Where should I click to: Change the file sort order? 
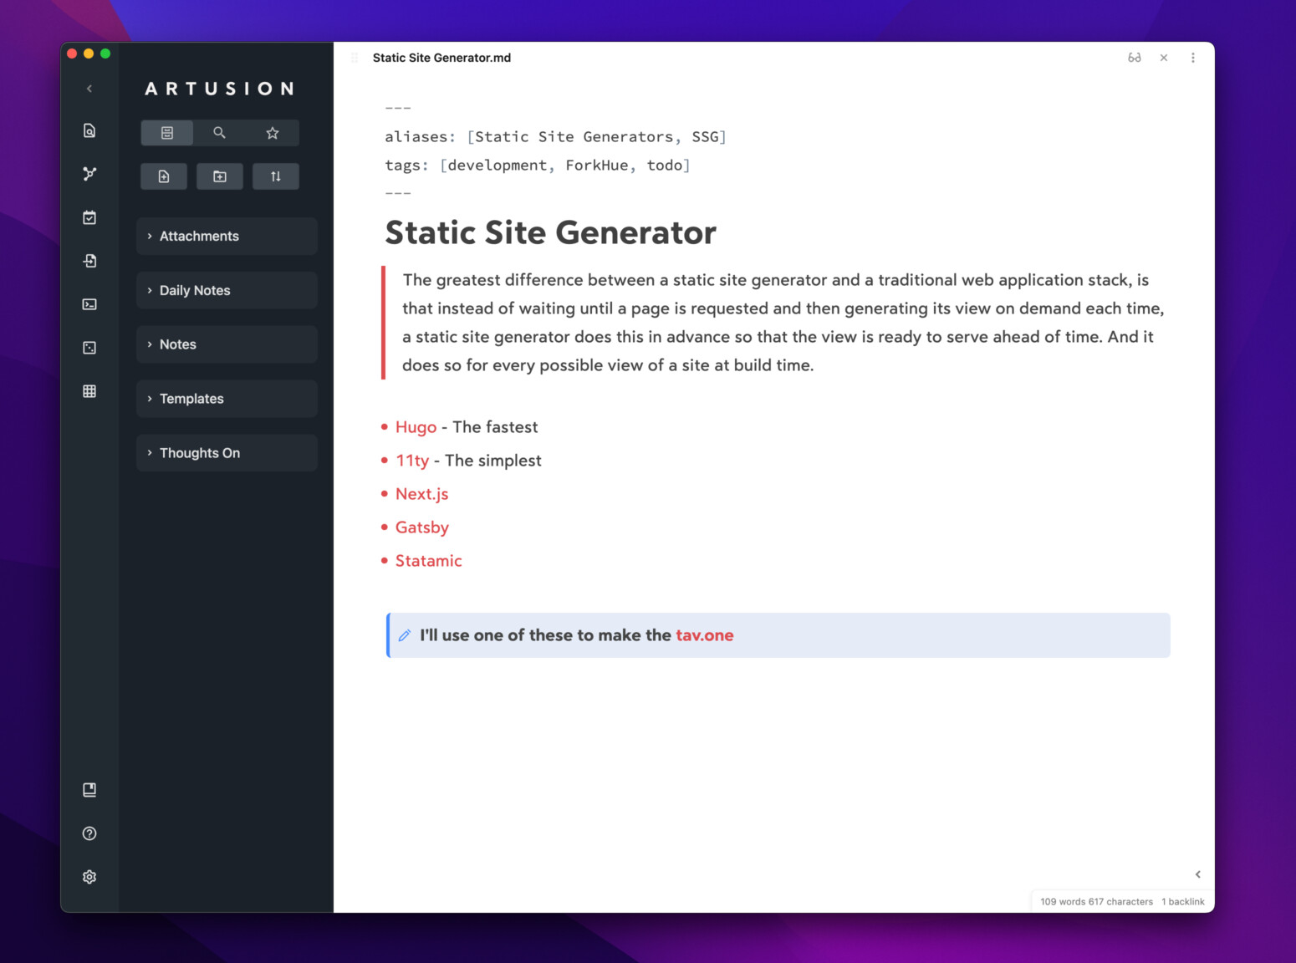coord(276,176)
